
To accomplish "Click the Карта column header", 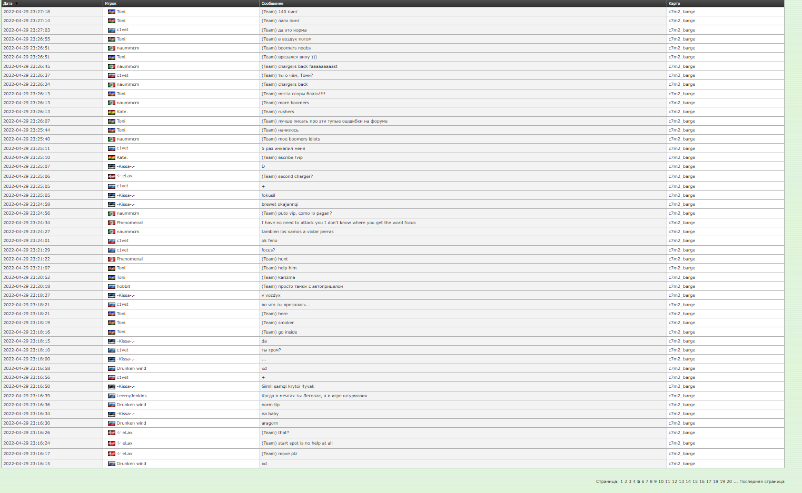I will point(674,4).
